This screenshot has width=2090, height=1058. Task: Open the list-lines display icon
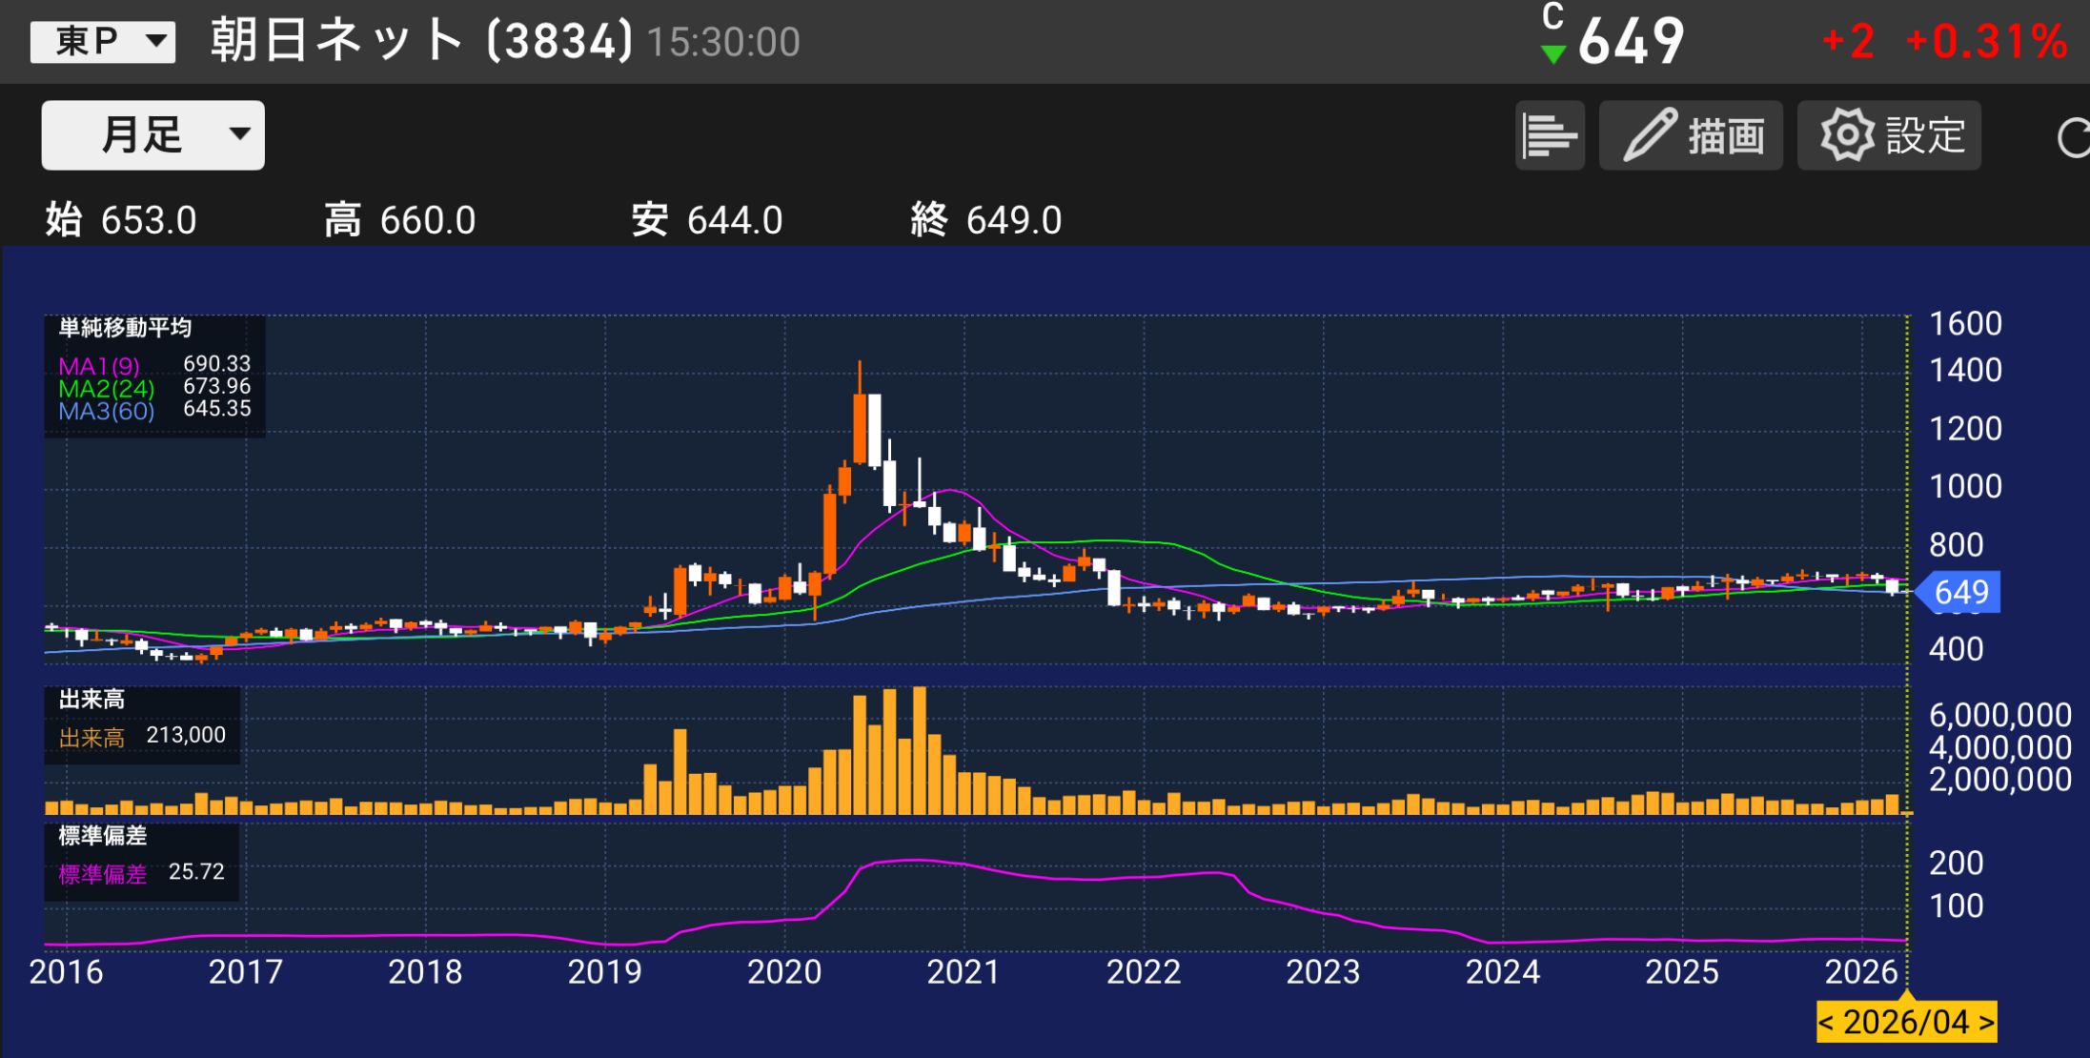(1549, 135)
